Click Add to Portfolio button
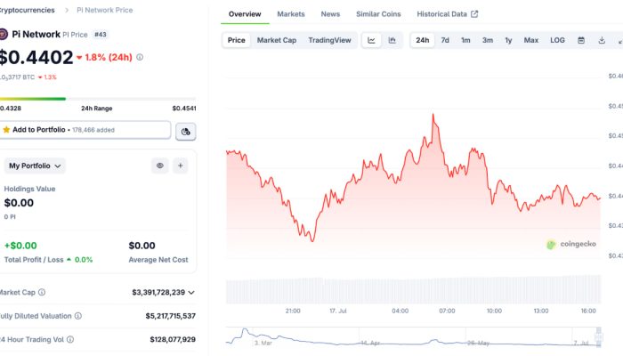This screenshot has width=623, height=356. (x=85, y=130)
